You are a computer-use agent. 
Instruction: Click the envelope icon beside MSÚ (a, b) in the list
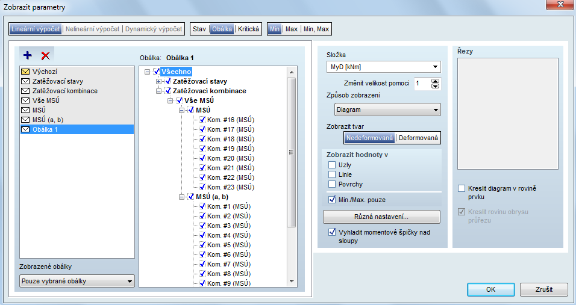25,120
